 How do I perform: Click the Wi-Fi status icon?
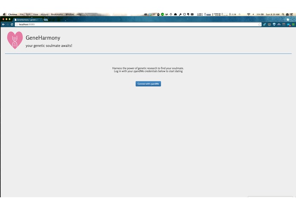(249, 14)
